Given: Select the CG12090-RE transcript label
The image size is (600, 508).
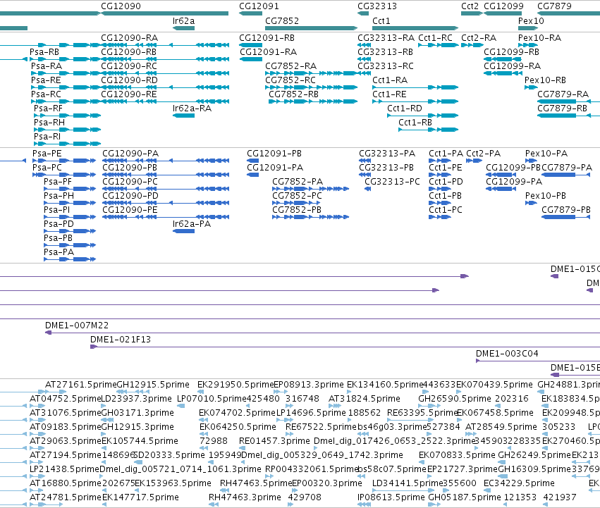Looking at the screenshot, I should click(x=128, y=94).
